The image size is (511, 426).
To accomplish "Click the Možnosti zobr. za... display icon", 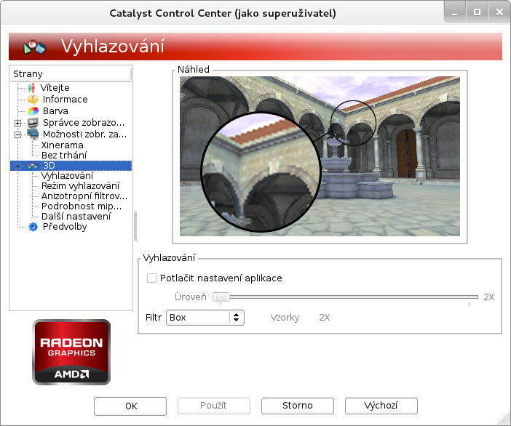I will click(x=33, y=134).
